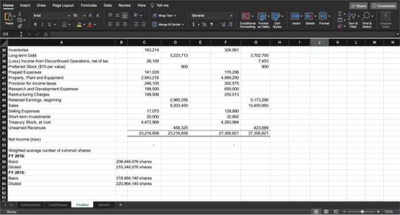The height and width of the screenshot is (215, 400).
Task: Cut selection with the scissors icon
Action: [19, 14]
